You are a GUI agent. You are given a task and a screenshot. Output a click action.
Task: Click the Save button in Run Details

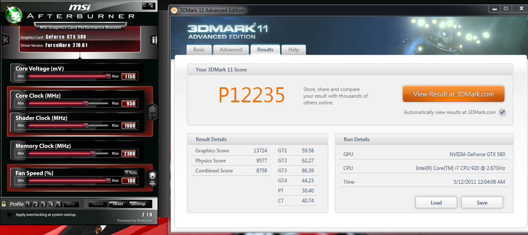[482, 202]
